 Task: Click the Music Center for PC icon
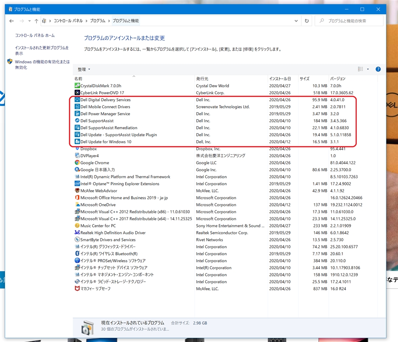click(x=77, y=226)
